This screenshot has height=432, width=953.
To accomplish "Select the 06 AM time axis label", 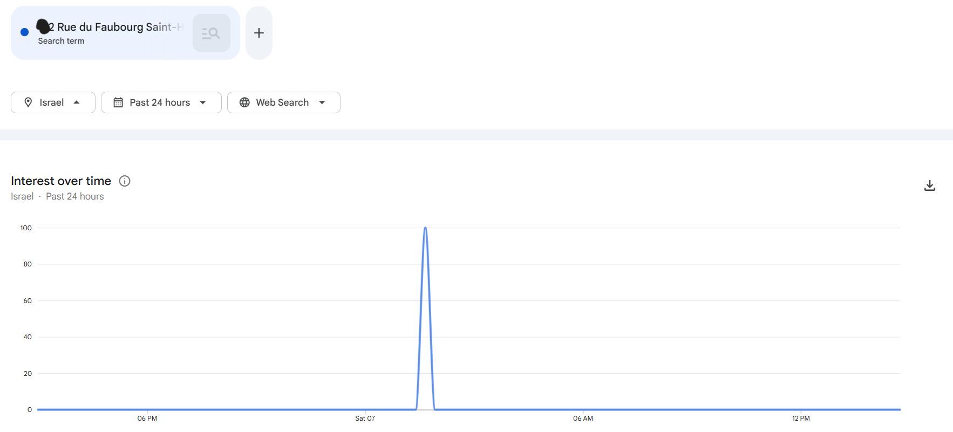I will 583,419.
